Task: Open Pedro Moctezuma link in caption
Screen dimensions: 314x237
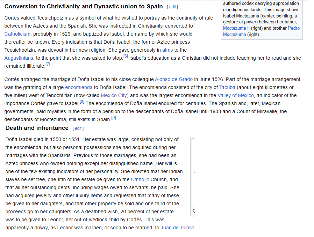Action: pos(261,31)
